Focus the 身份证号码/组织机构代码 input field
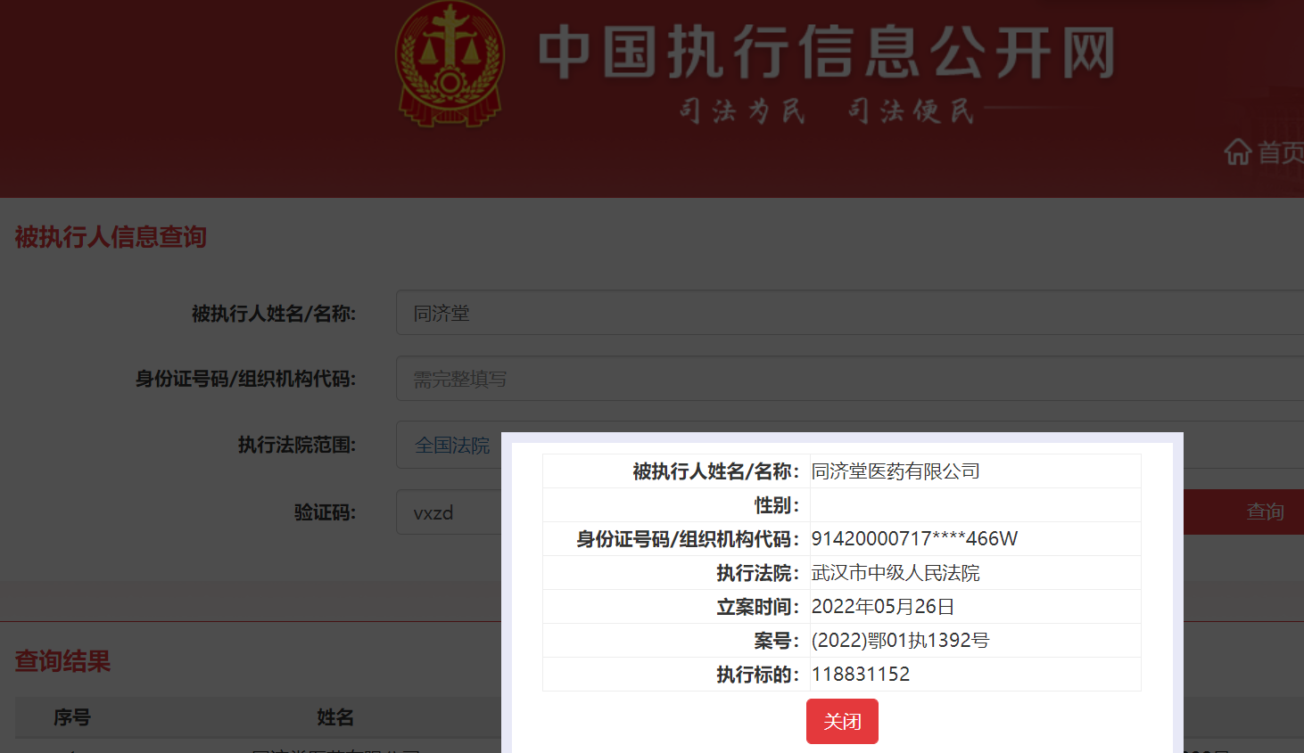 click(x=850, y=379)
